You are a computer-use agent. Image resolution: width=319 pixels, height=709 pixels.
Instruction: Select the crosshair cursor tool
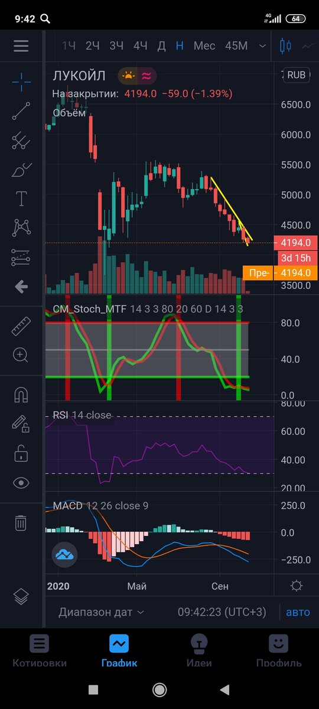tap(21, 81)
